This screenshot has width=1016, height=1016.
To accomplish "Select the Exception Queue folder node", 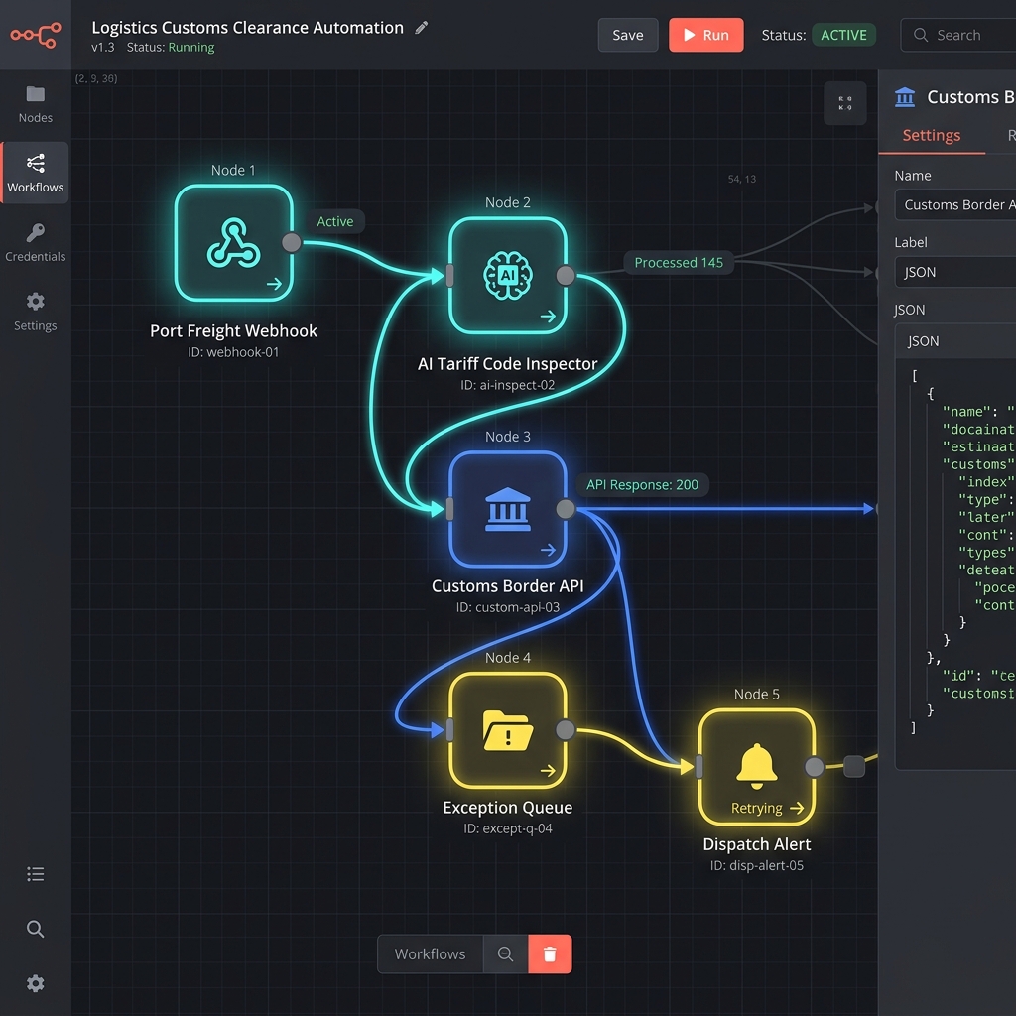I will pos(508,730).
